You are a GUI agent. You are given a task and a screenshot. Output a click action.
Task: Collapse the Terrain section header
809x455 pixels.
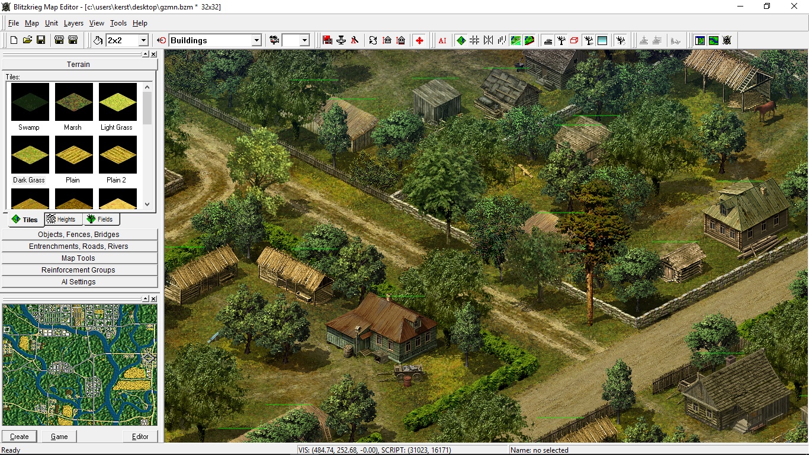(79, 64)
